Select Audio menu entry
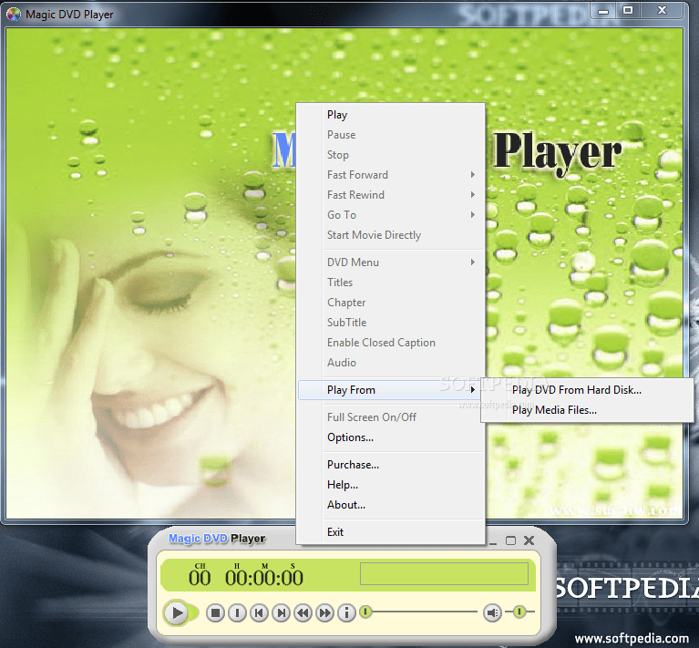Screen dimensions: 699x648 tap(391, 363)
